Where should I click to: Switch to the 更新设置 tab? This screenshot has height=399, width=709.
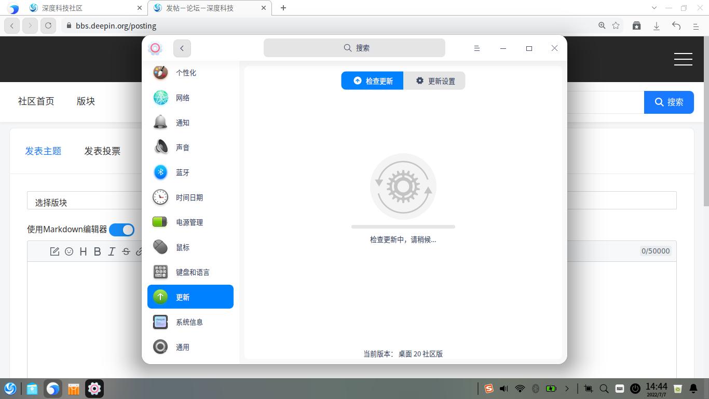click(x=435, y=81)
